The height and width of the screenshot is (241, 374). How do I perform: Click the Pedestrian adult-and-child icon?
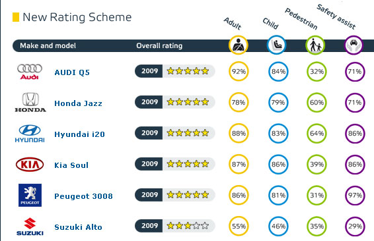(x=315, y=45)
